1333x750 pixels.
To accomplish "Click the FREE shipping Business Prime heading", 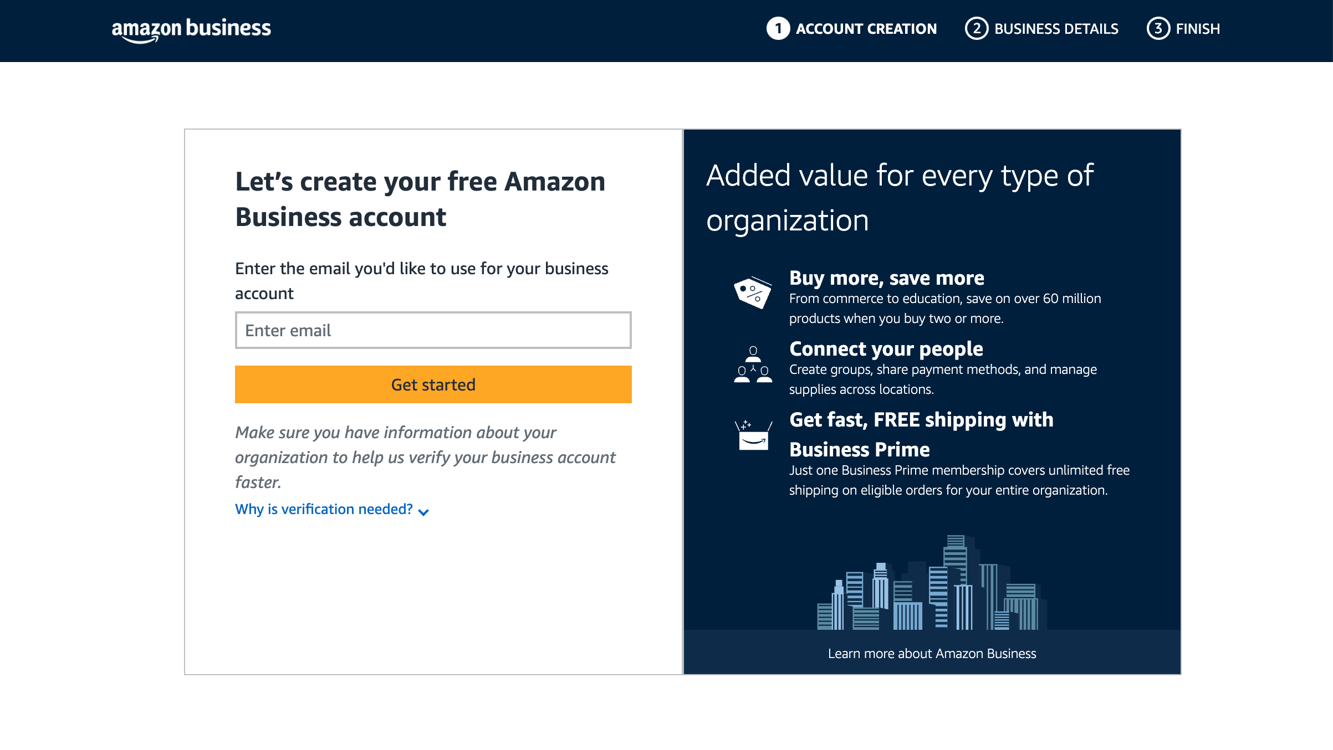I will tap(921, 435).
